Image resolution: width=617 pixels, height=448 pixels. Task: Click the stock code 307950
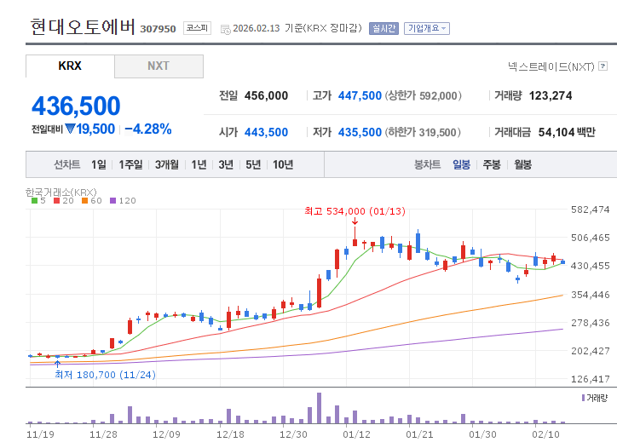pos(158,29)
